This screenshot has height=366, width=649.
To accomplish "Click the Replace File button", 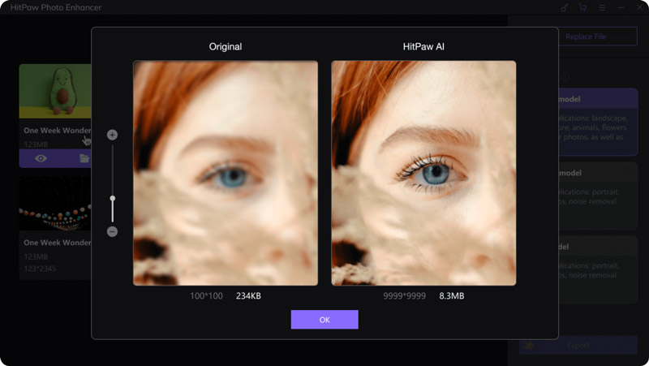I will click(596, 37).
